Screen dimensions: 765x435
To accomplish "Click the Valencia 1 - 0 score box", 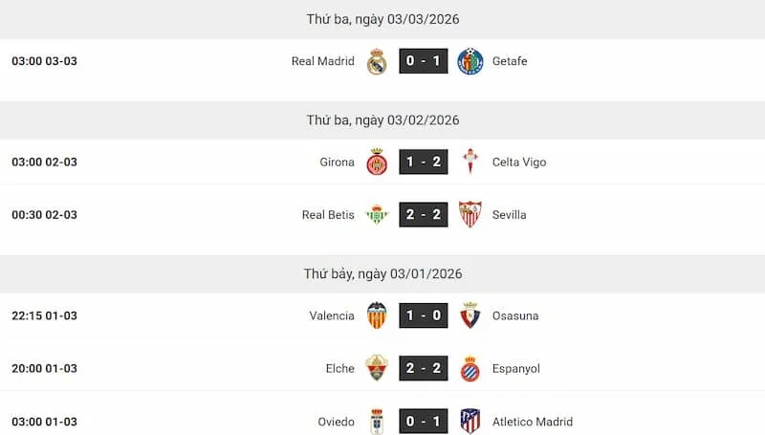I will coord(424,316).
